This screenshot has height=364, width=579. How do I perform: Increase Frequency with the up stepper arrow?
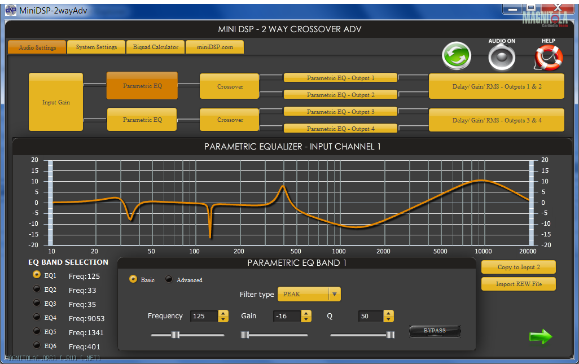point(223,313)
